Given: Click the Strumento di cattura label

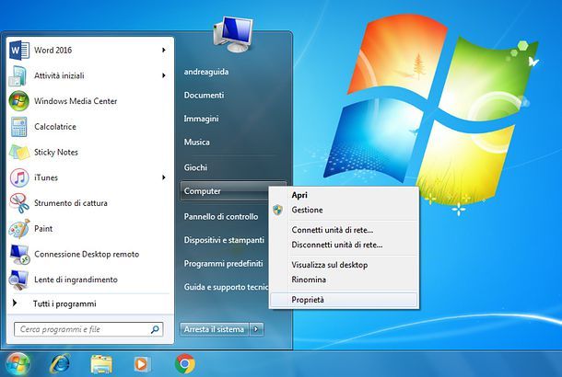Looking at the screenshot, I should click(71, 203).
